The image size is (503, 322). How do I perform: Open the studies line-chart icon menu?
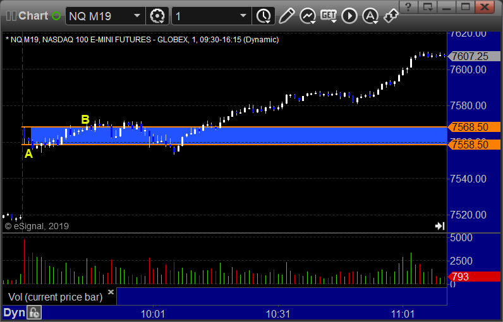[x=308, y=16]
